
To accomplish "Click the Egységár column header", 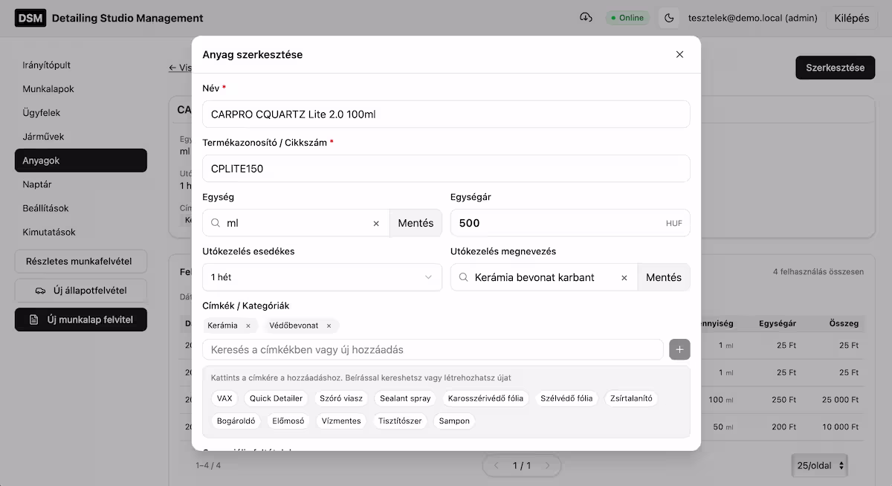I will (x=778, y=323).
